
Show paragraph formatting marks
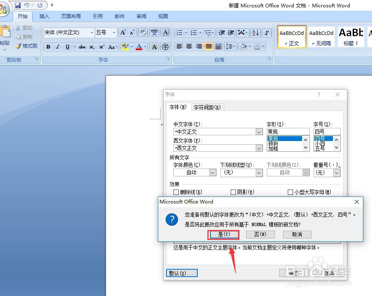pyautogui.click(x=266, y=33)
